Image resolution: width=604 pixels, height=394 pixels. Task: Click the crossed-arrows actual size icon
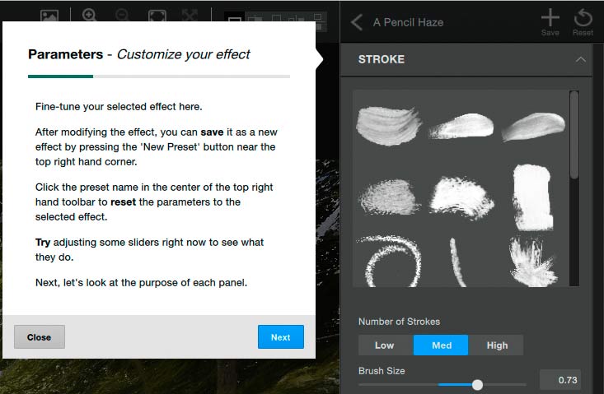(190, 16)
